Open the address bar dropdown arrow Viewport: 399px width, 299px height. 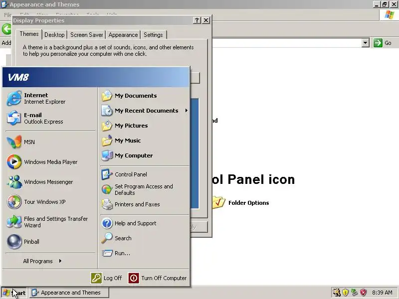click(x=366, y=43)
